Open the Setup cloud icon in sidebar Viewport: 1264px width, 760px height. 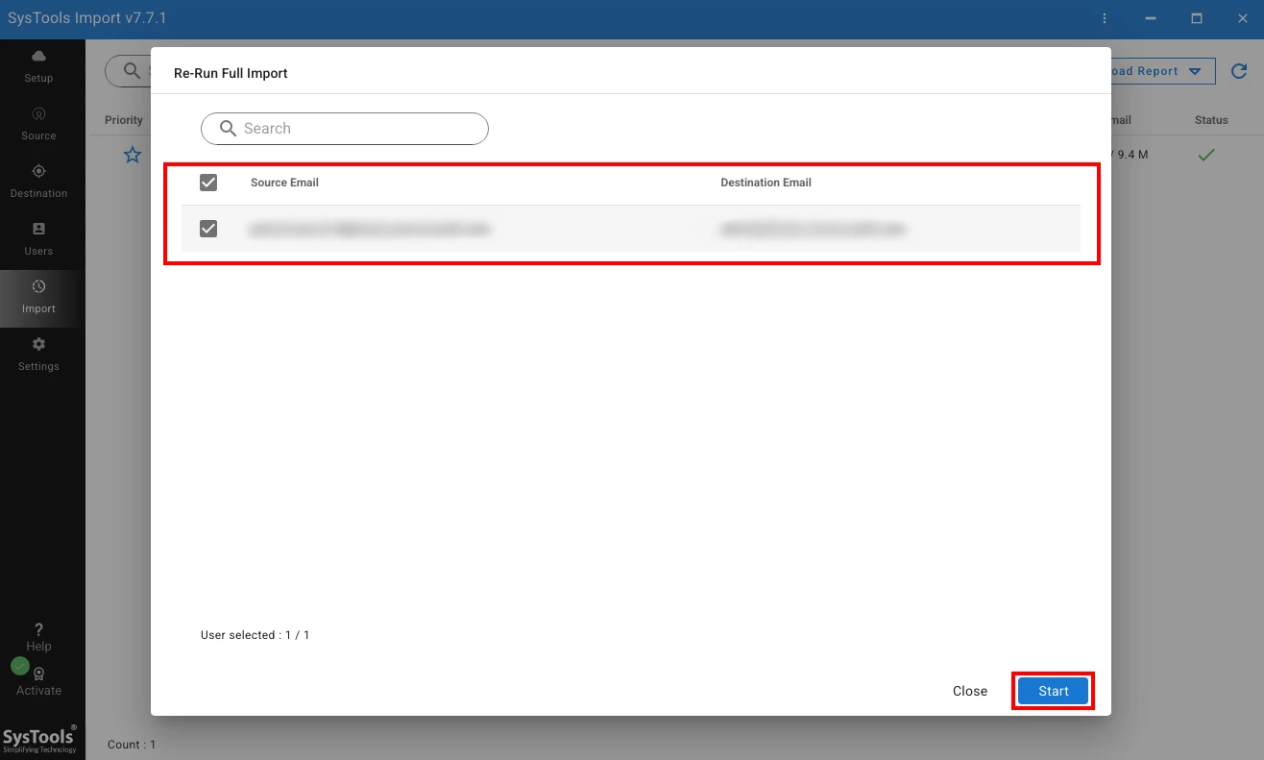pyautogui.click(x=38, y=57)
